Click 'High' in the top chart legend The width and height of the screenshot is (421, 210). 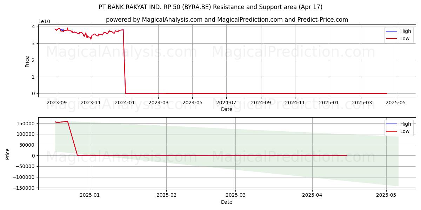pos(406,31)
